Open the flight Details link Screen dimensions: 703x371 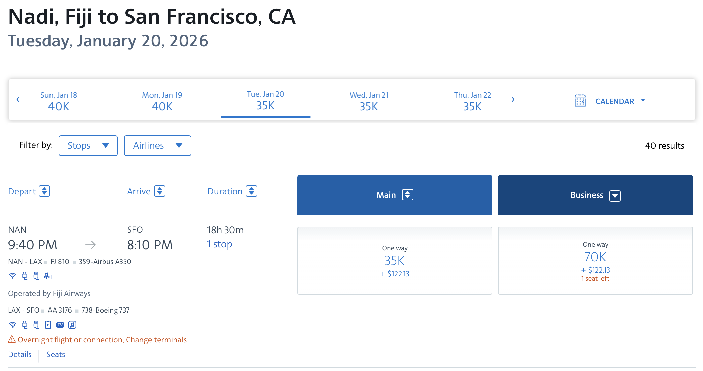click(20, 354)
